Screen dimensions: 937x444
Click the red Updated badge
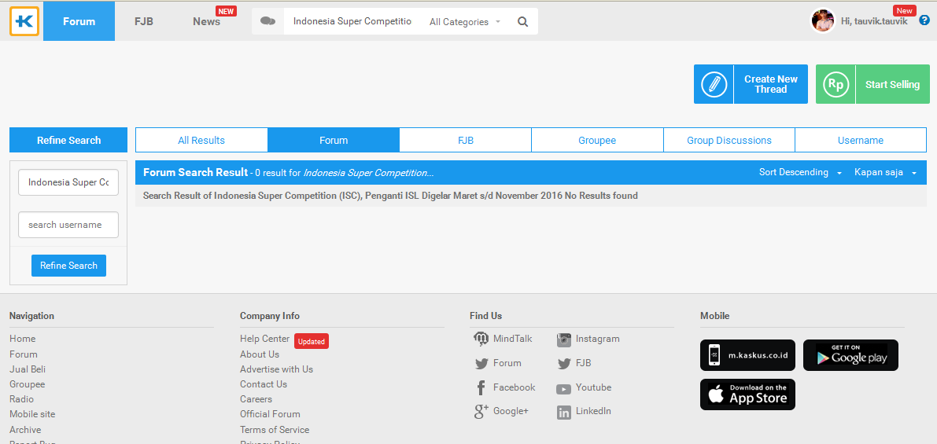(312, 342)
